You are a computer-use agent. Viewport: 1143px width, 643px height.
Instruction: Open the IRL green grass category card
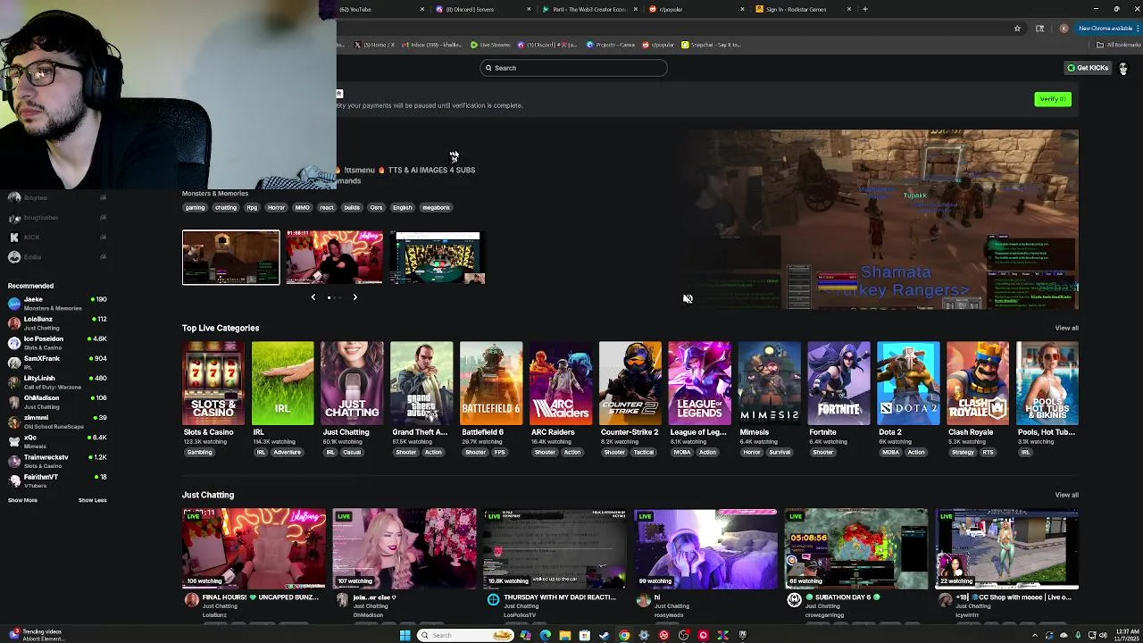(x=282, y=383)
